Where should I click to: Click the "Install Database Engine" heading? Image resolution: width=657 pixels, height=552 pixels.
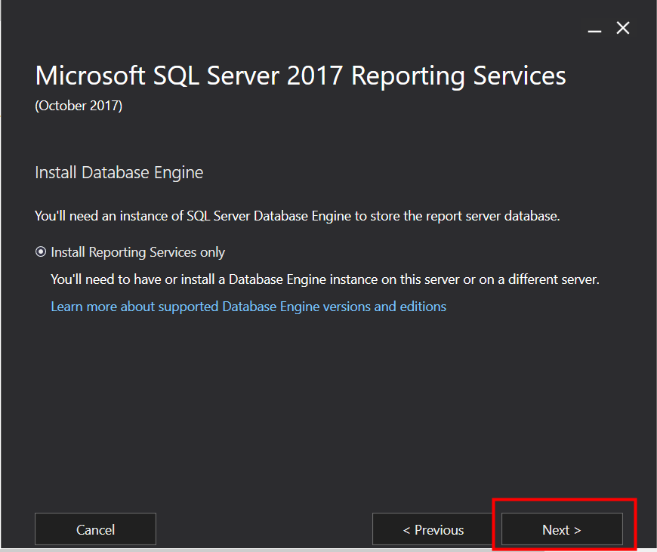pos(119,173)
